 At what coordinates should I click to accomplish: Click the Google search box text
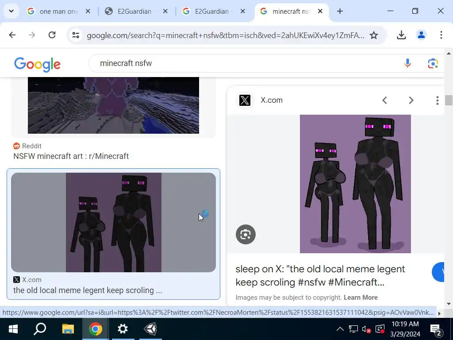[x=126, y=63]
